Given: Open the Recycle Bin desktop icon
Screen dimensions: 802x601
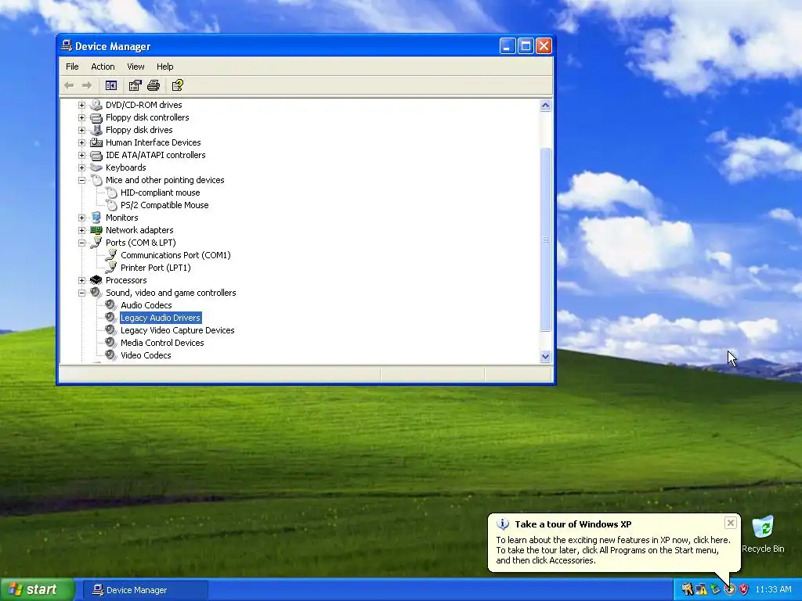Looking at the screenshot, I should tap(763, 534).
